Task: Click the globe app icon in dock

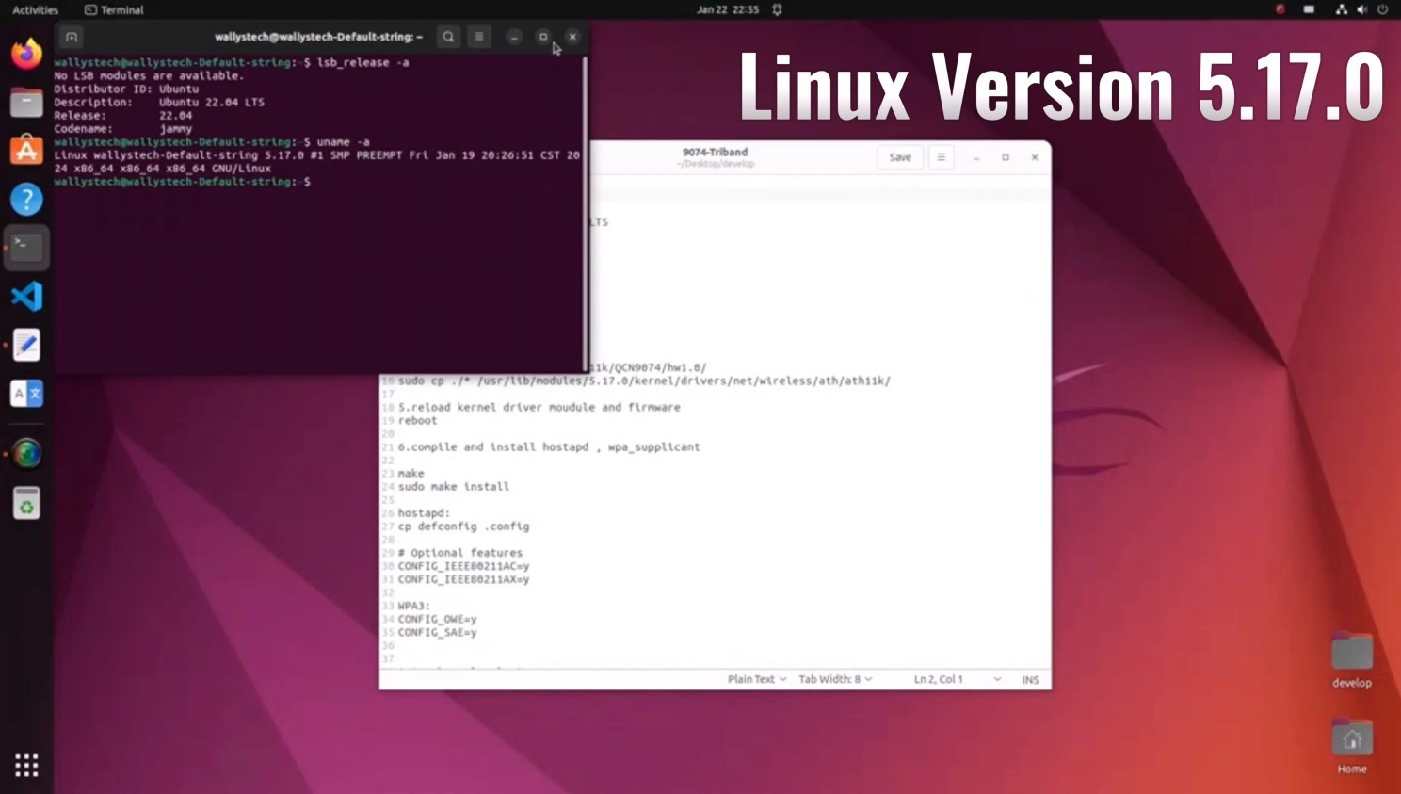Action: [x=26, y=454]
